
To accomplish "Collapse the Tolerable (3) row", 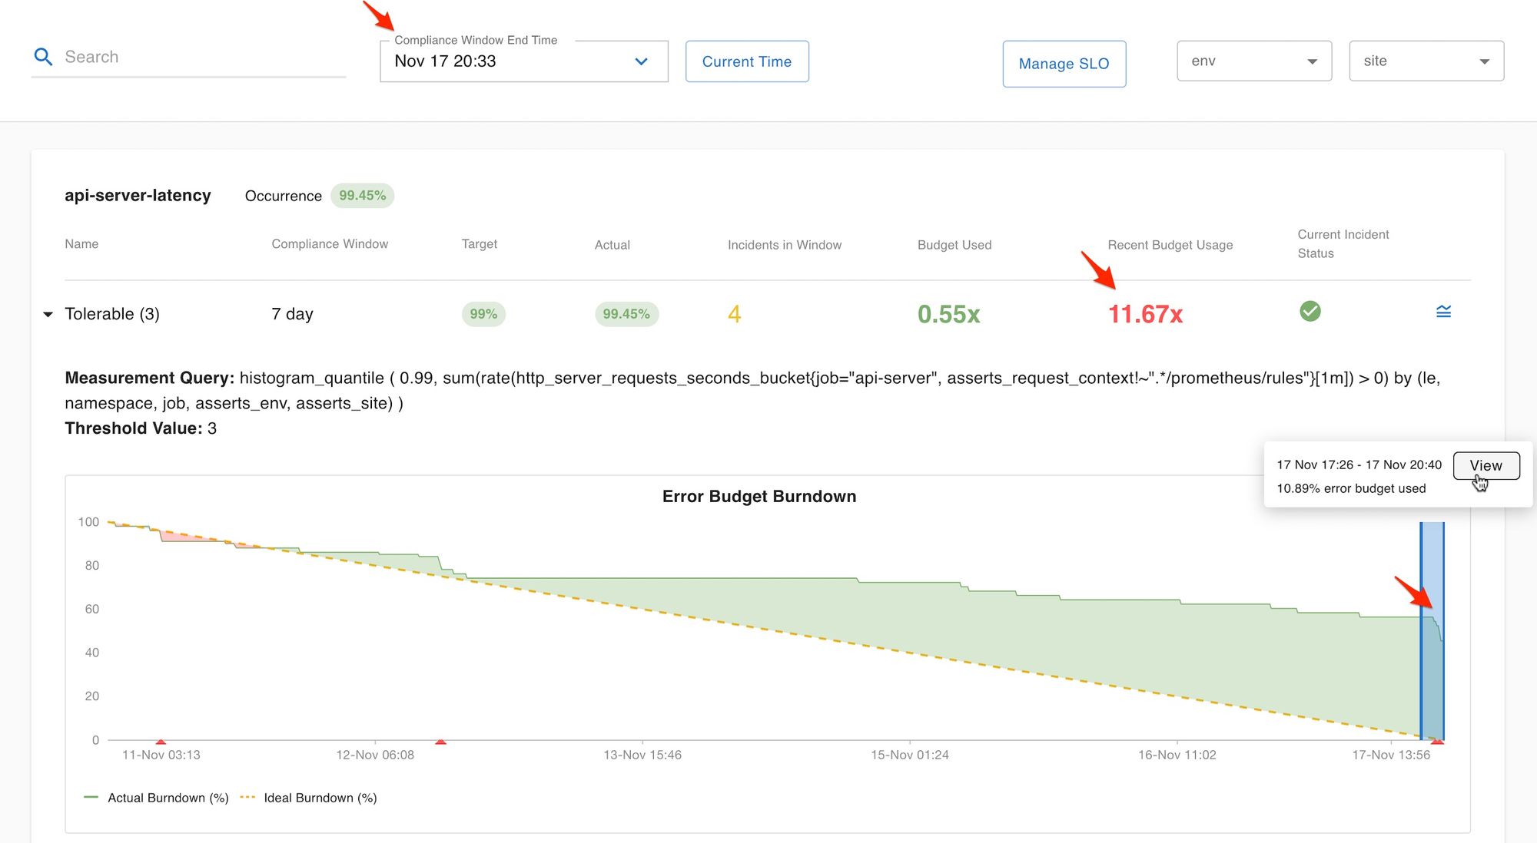I will pos(48,314).
